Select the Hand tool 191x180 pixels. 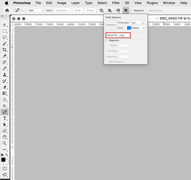coord(4,137)
